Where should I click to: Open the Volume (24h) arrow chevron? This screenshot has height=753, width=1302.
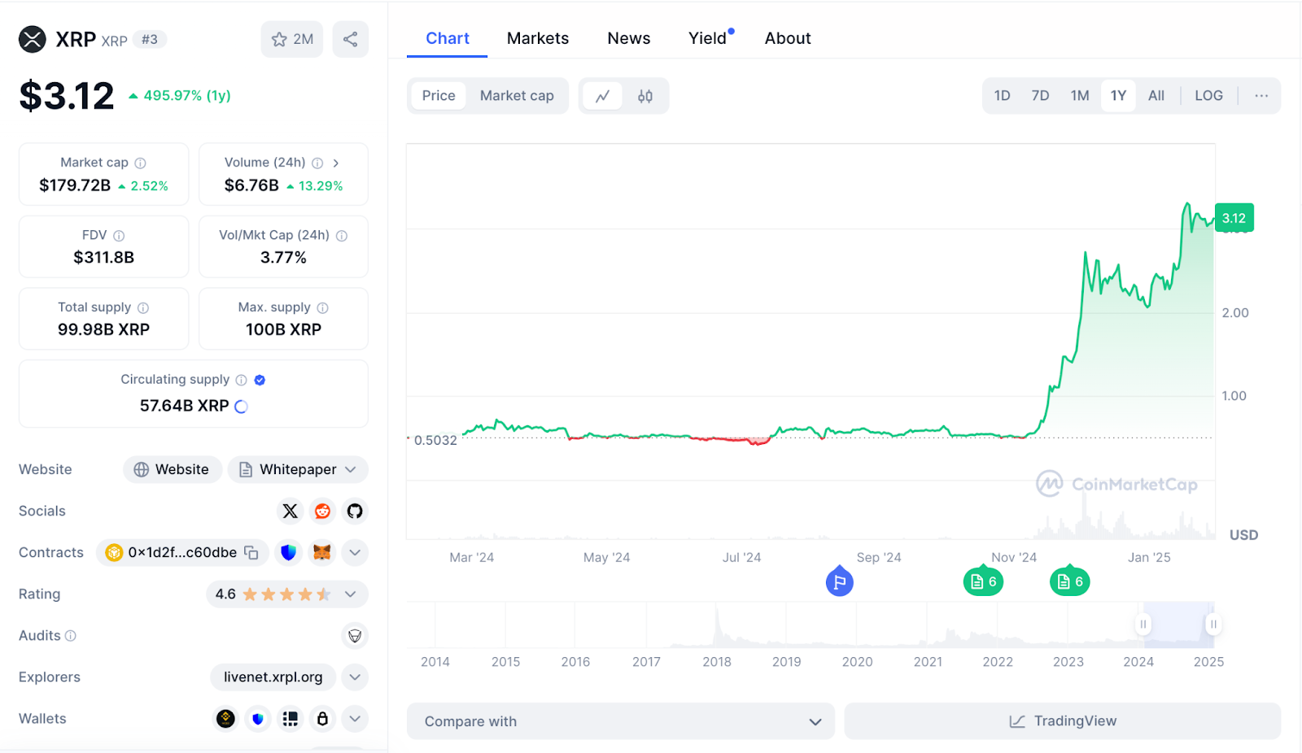(335, 163)
